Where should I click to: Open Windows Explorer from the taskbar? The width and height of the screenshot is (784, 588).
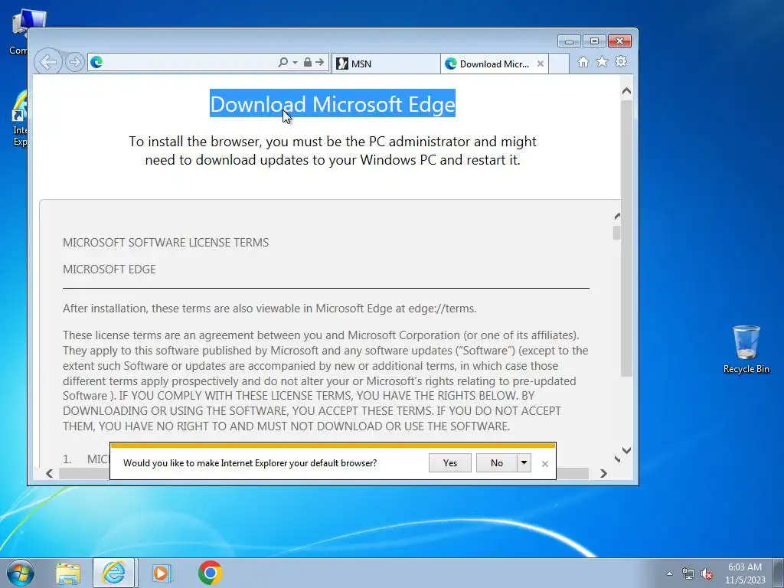pos(68,573)
